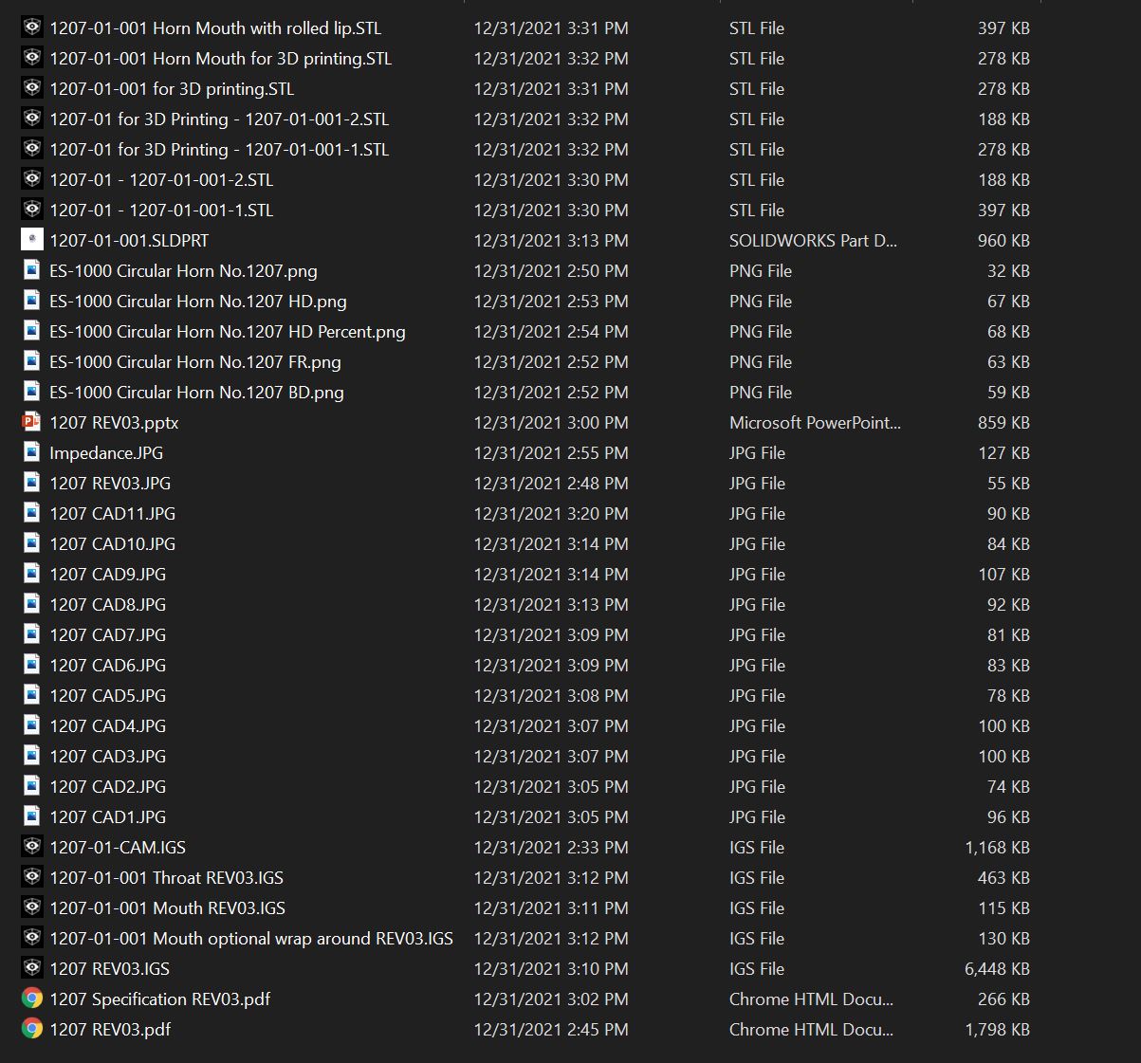Viewport: 1141px width, 1063px height.
Task: Click the PowerPoint icon for 1207 REV03.pptx
Action: [31, 423]
